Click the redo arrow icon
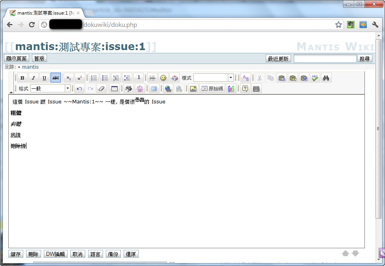Image resolution: width=385 pixels, height=266 pixels. (x=90, y=88)
